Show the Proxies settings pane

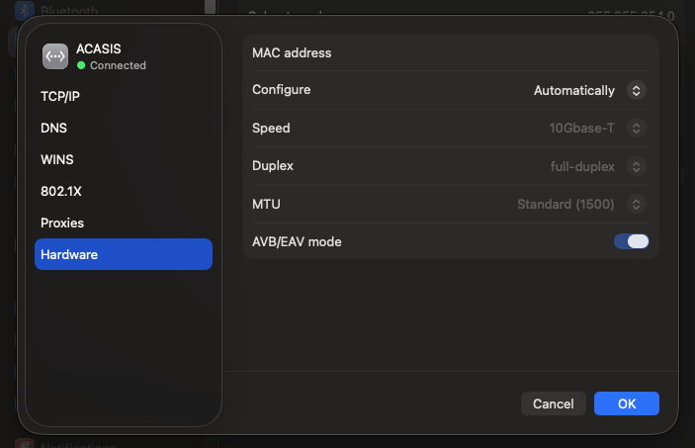(x=62, y=224)
